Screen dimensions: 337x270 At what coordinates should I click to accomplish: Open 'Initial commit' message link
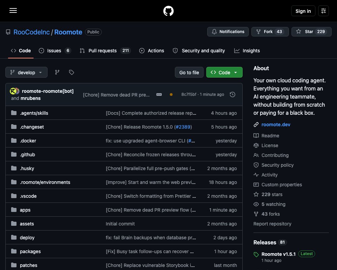coord(120,224)
